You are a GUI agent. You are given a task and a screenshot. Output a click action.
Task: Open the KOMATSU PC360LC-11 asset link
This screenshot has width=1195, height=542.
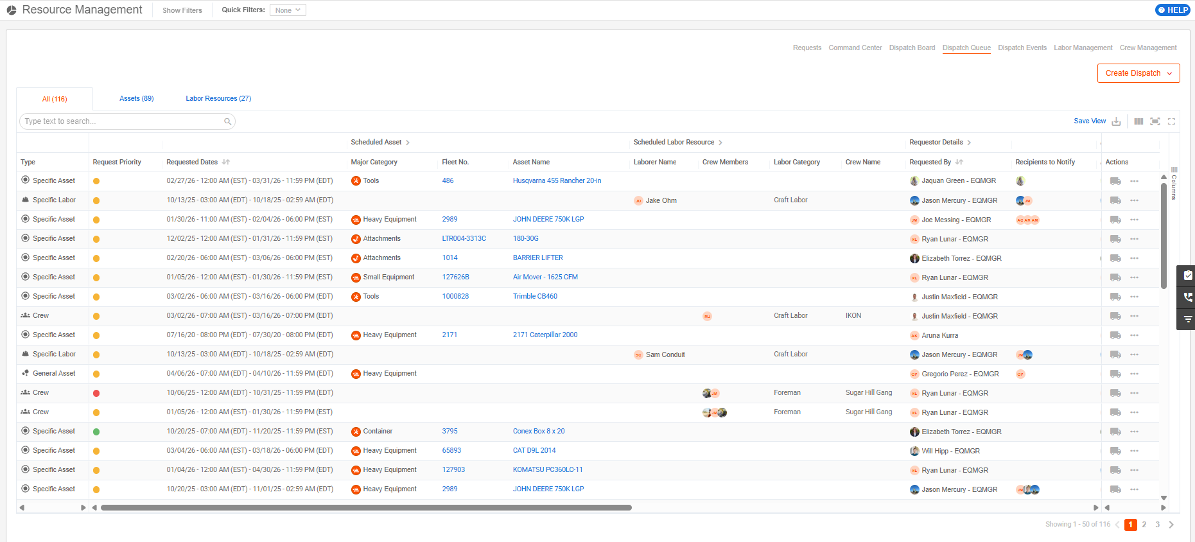[548, 470]
